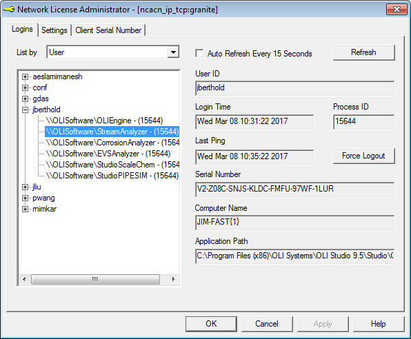Click the Apply button
The height and width of the screenshot is (339, 411).
pyautogui.click(x=323, y=324)
